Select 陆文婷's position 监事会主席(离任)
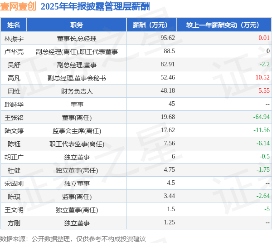Viewport: 272px width, 243px height. 77,131
